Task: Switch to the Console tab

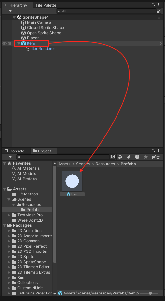Action: [x=15, y=151]
